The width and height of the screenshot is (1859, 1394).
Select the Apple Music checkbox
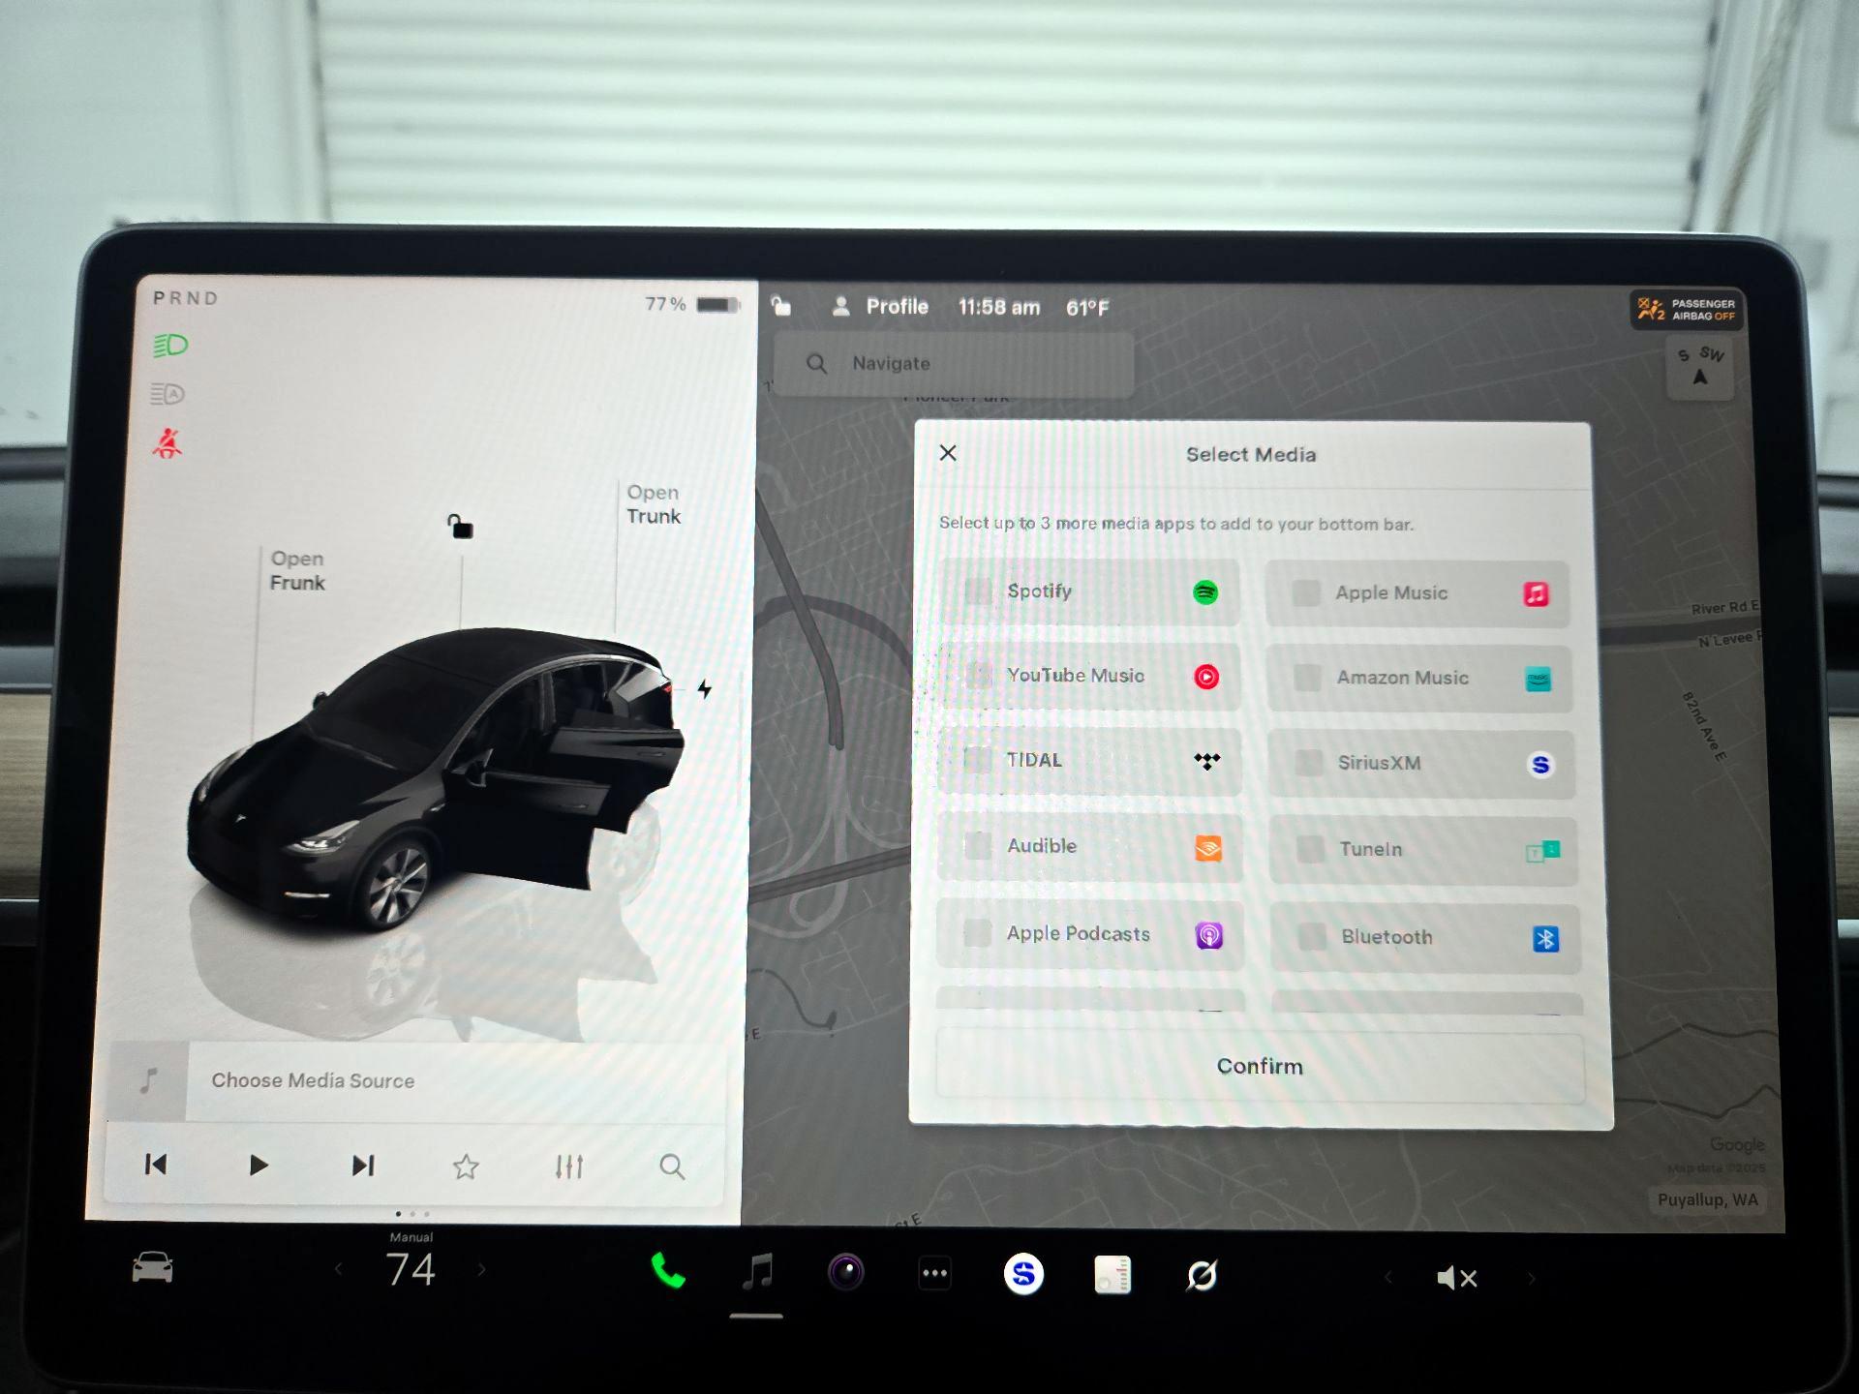1306,593
